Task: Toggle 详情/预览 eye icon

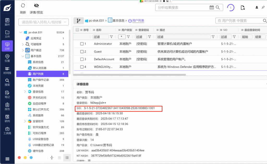Action: click(x=36, y=6)
